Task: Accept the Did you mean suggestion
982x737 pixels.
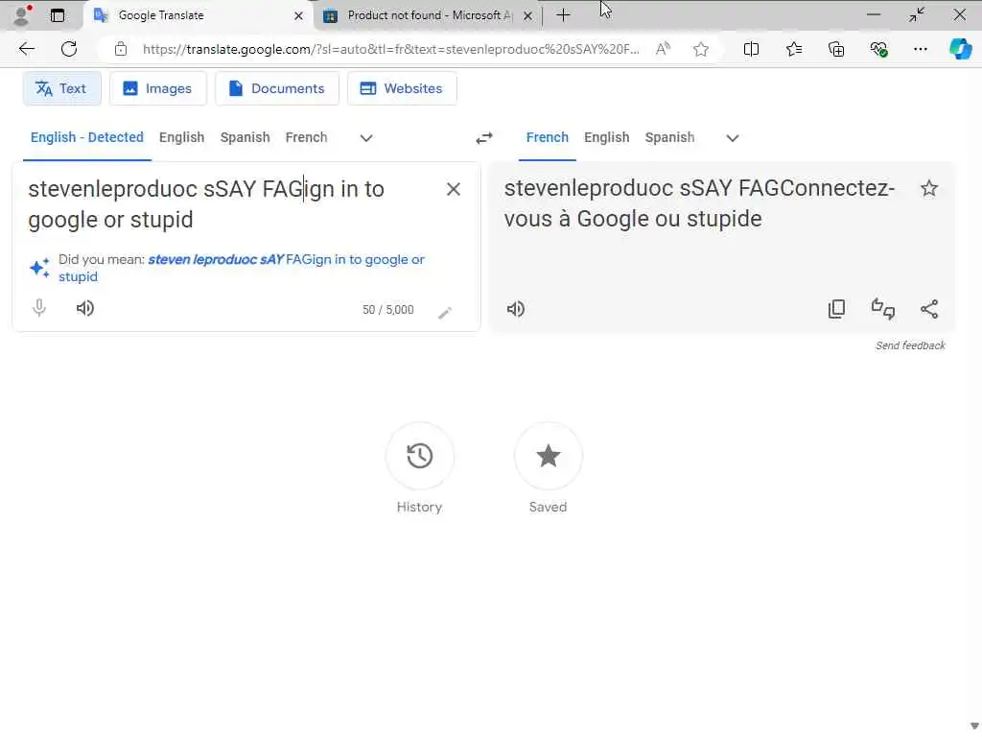Action: click(x=241, y=268)
